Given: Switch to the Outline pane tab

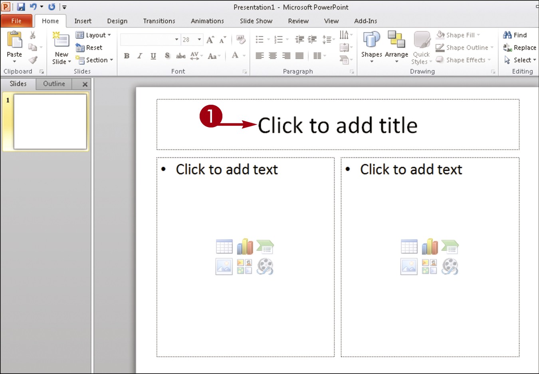Looking at the screenshot, I should pos(54,84).
